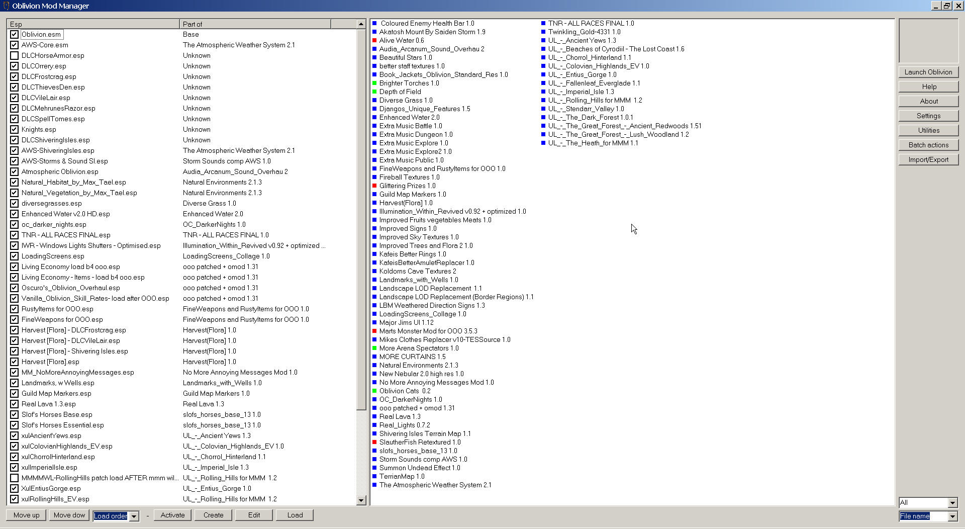Open Settings
965x529 pixels.
pyautogui.click(x=928, y=116)
